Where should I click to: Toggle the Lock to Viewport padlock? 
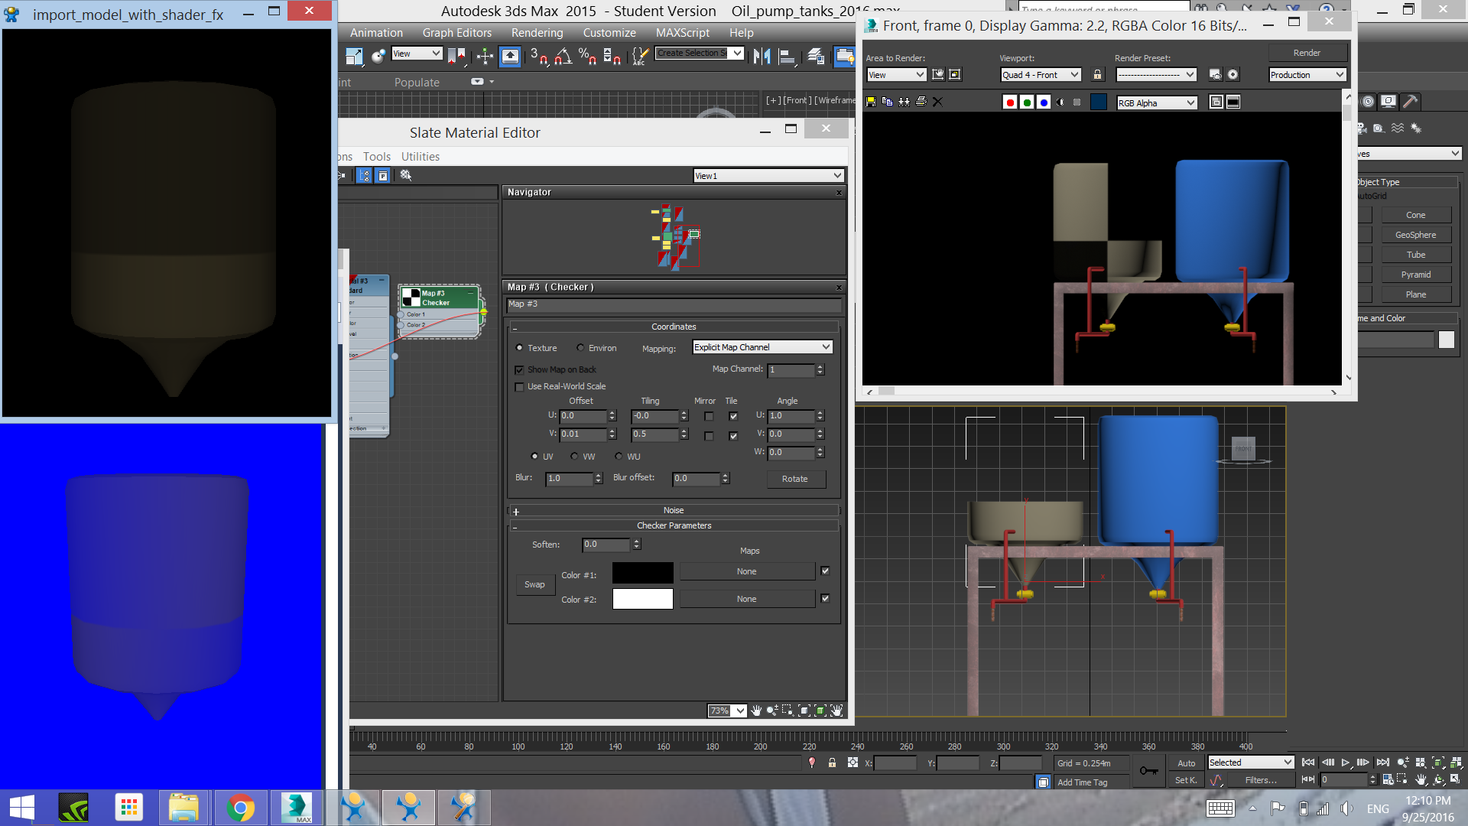point(1097,74)
